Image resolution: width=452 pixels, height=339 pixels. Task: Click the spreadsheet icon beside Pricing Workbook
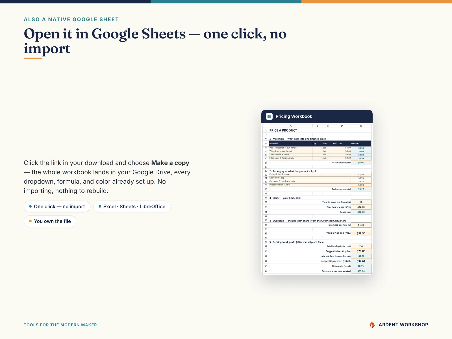[x=269, y=116]
